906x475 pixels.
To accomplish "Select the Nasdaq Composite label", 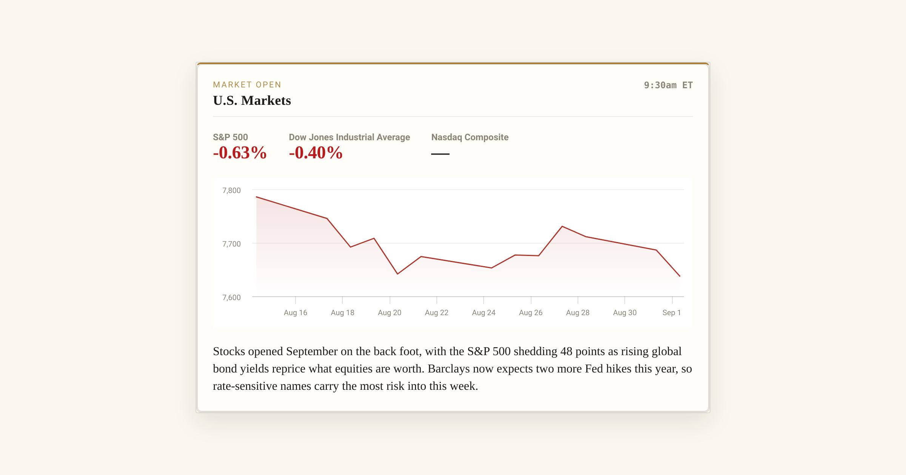I will coord(470,137).
